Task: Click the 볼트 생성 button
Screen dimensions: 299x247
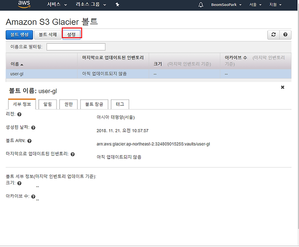Action: (x=19, y=35)
